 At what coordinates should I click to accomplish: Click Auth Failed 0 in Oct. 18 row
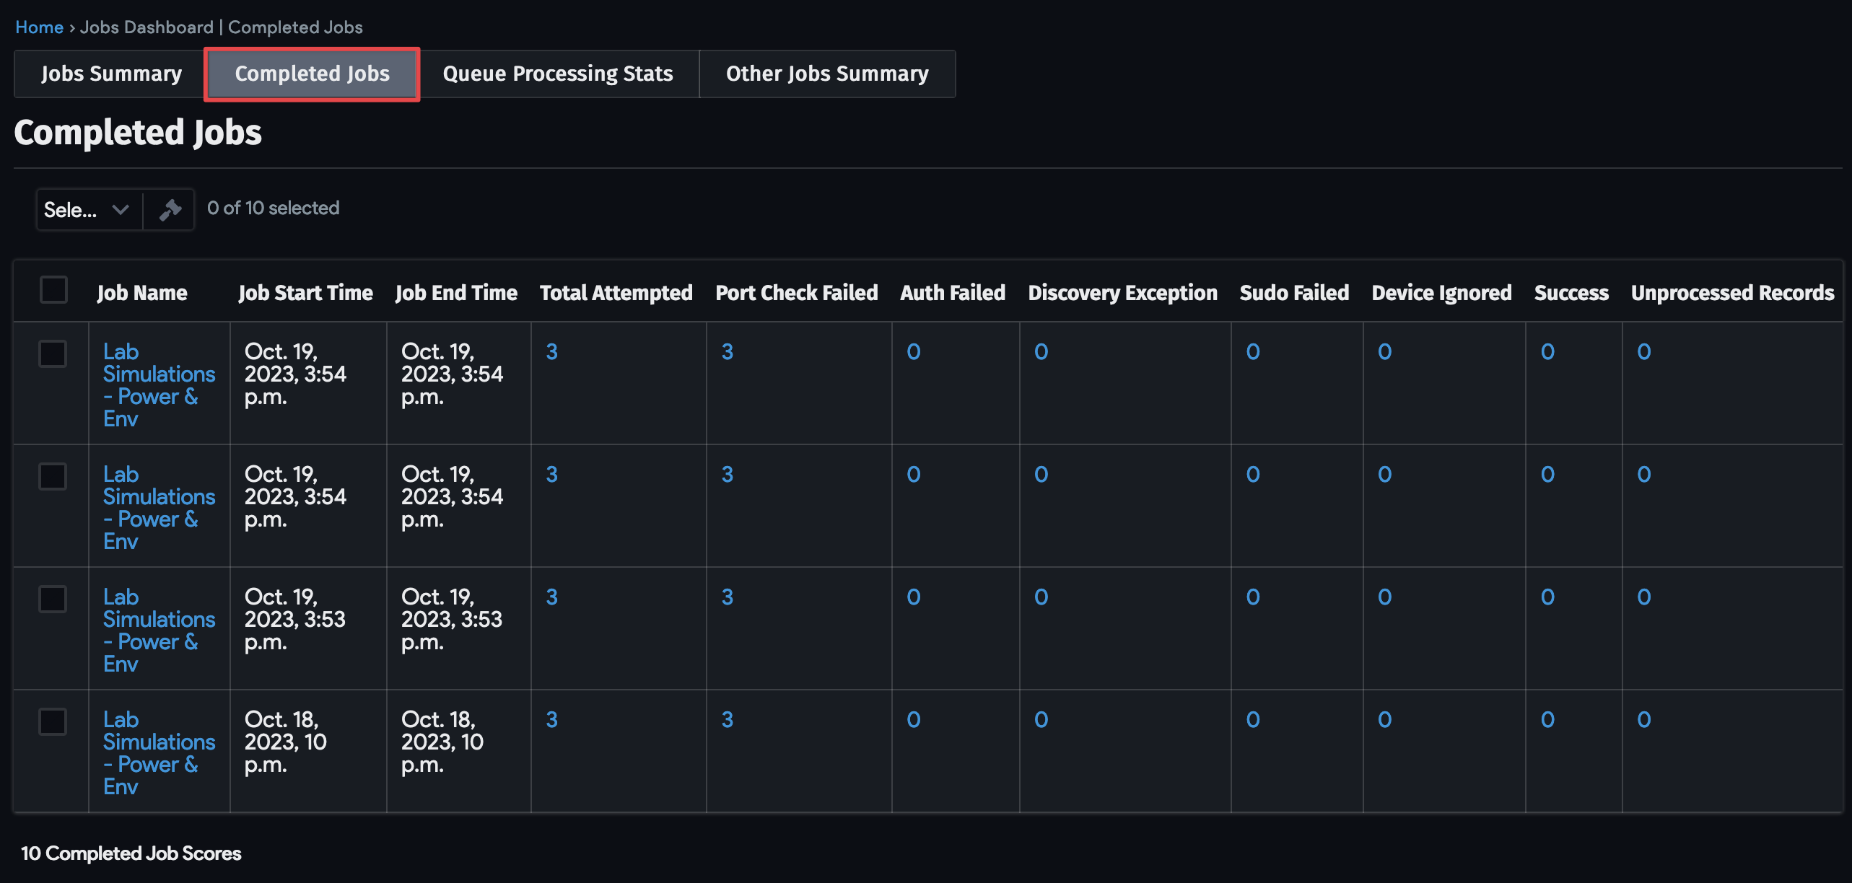point(914,720)
